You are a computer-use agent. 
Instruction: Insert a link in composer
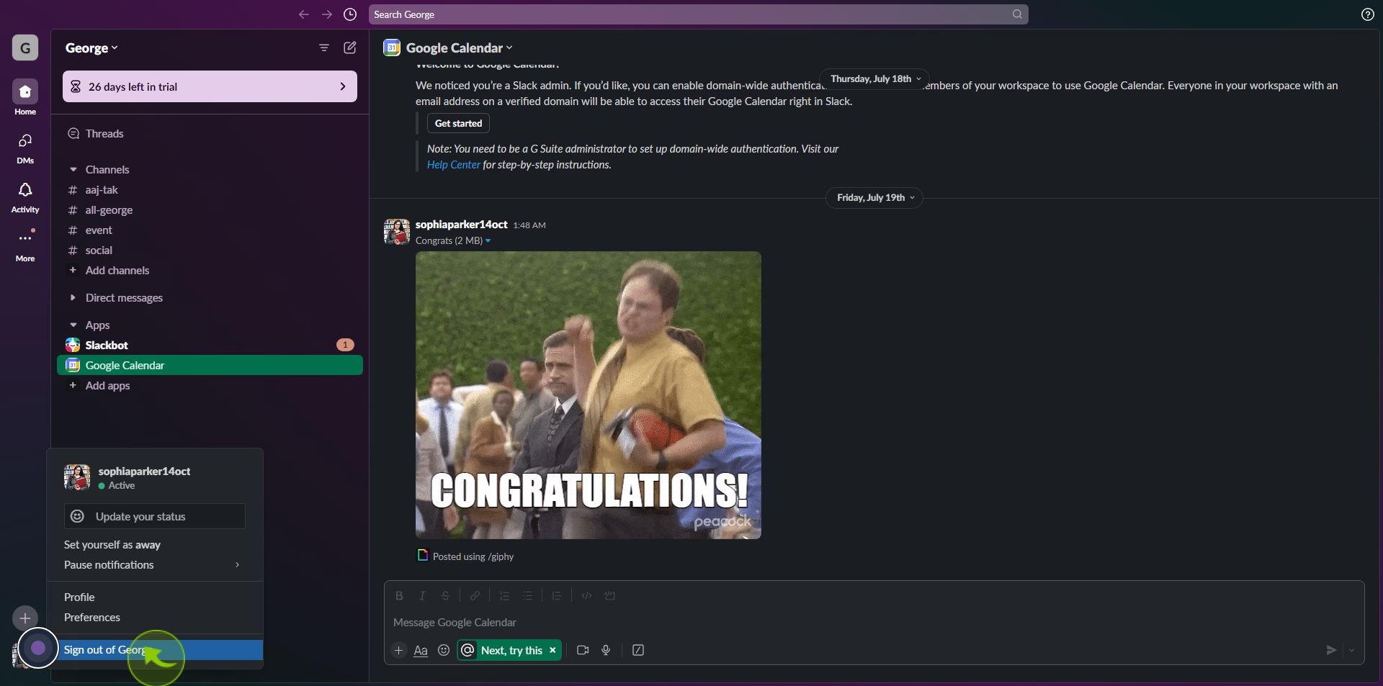pos(475,595)
